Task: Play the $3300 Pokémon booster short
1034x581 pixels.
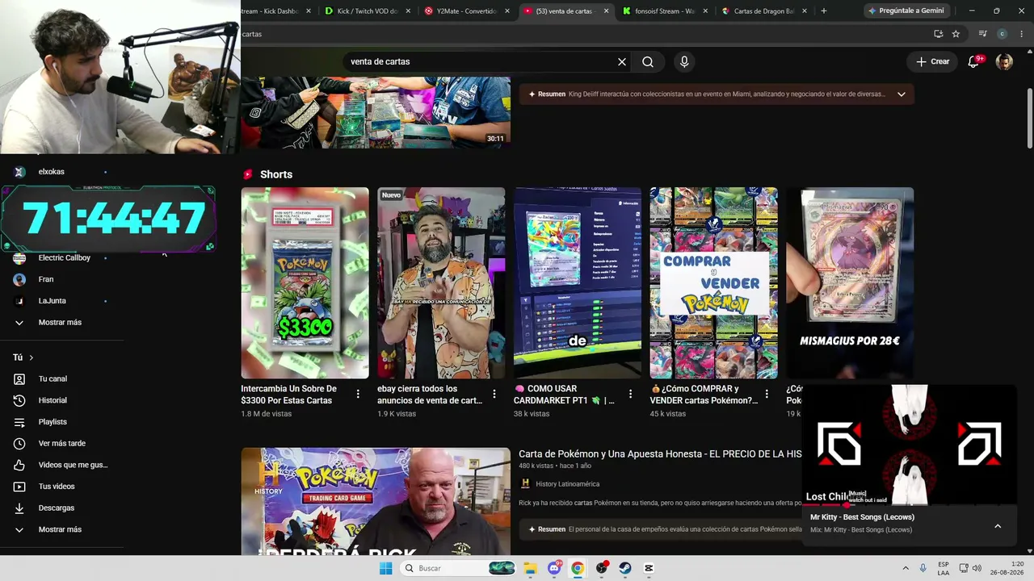Action: (305, 283)
